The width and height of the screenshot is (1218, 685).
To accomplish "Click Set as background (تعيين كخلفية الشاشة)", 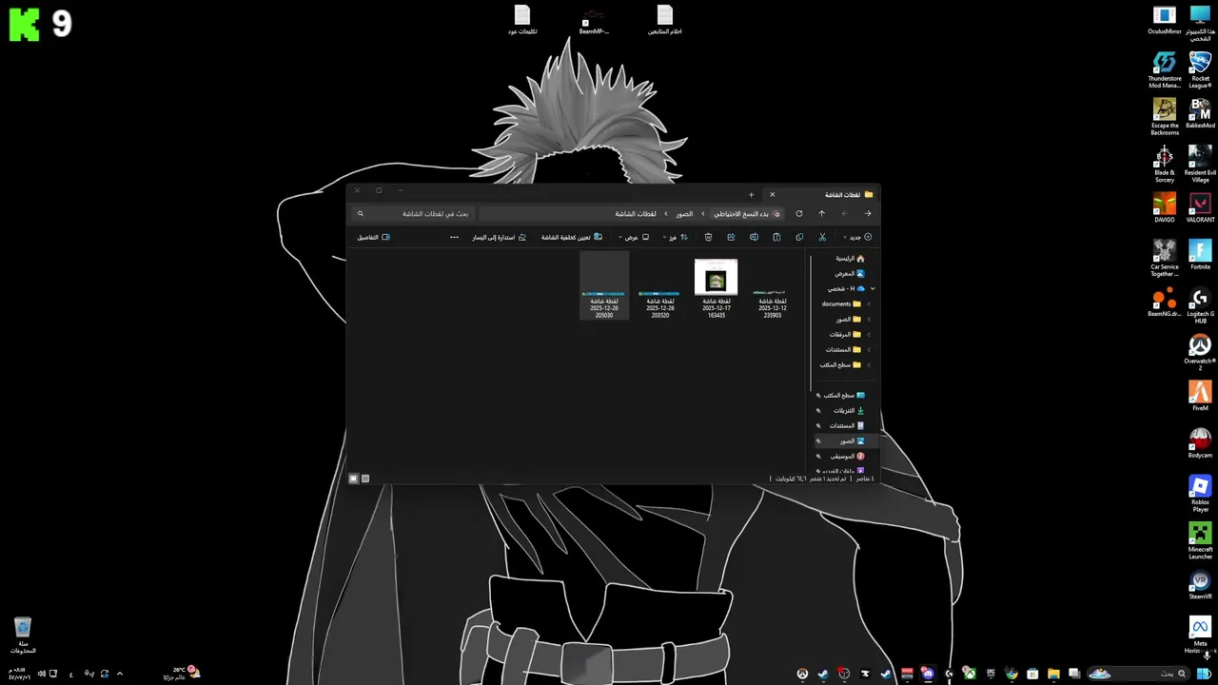I will [x=572, y=237].
